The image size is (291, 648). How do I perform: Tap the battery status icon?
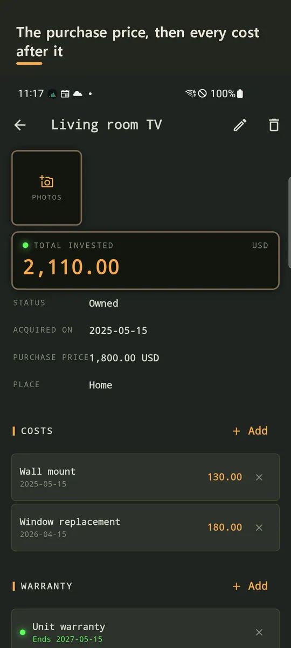(240, 94)
